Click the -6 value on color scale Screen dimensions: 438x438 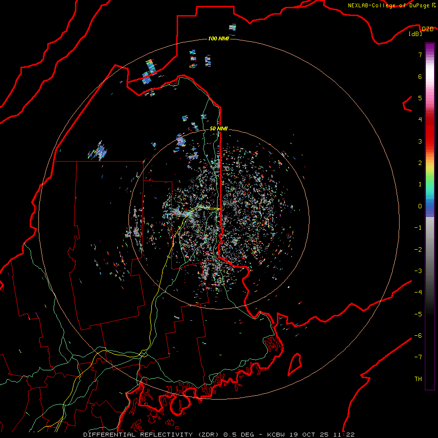(418, 336)
